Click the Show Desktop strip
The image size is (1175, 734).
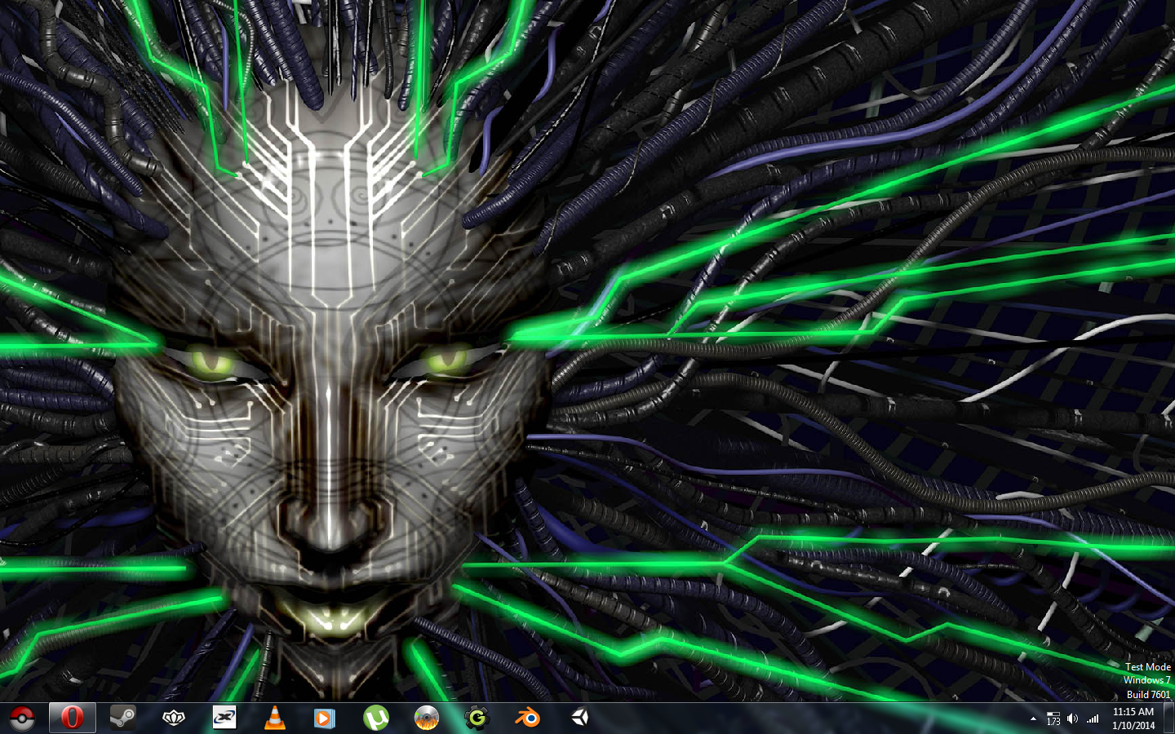[x=1168, y=719]
